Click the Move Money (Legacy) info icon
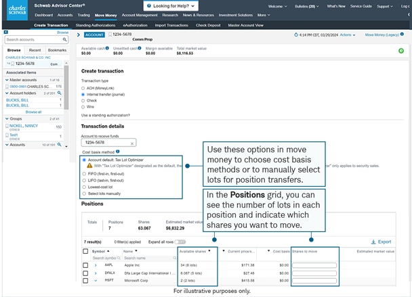Viewport: 412px width, 297px height. [402, 35]
